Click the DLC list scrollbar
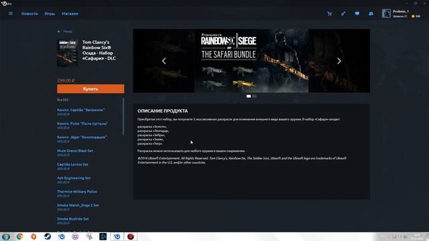429x241 pixels. click(123, 116)
